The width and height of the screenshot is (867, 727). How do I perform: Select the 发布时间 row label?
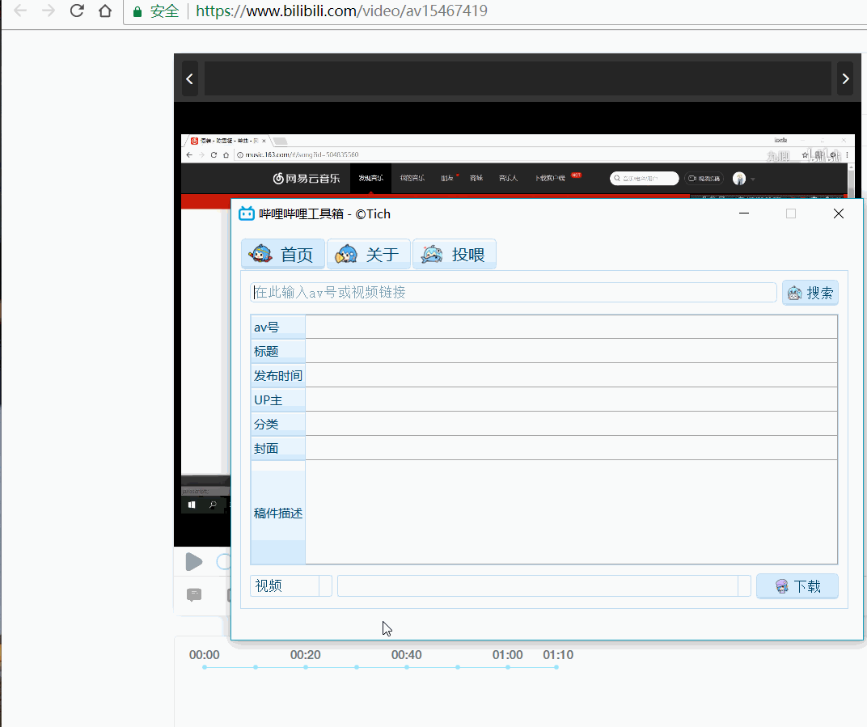(x=277, y=375)
